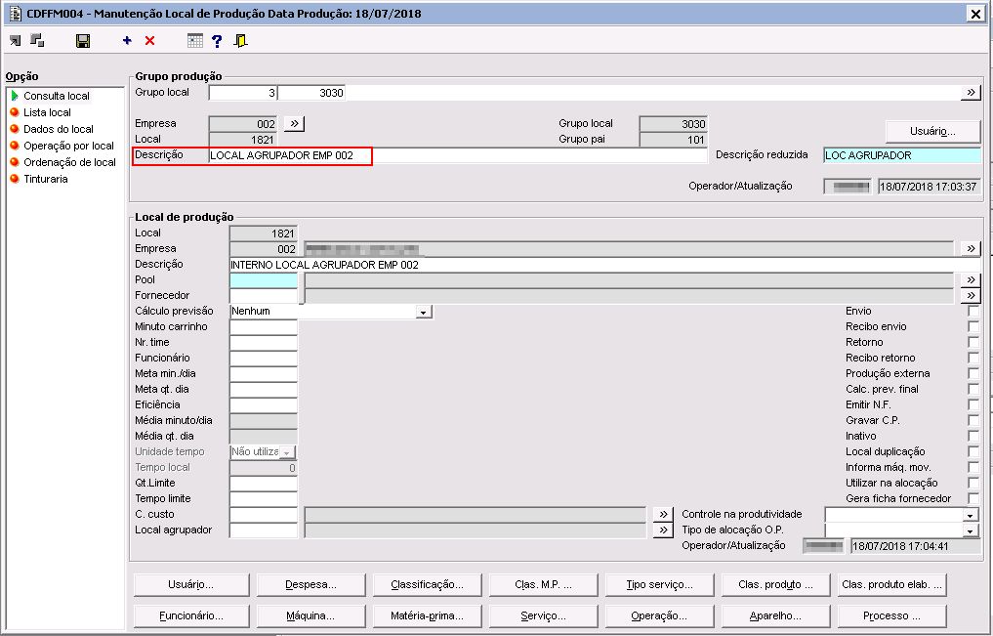Click the Funcionário button

tap(191, 615)
